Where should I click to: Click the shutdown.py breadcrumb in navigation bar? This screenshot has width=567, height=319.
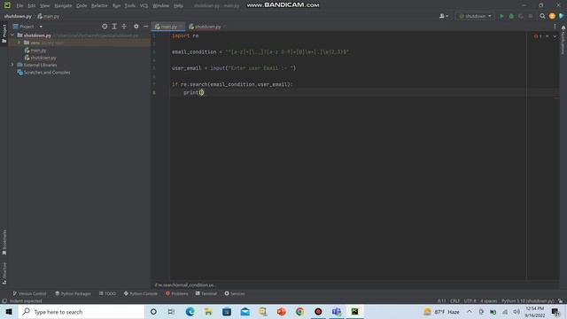pos(18,16)
